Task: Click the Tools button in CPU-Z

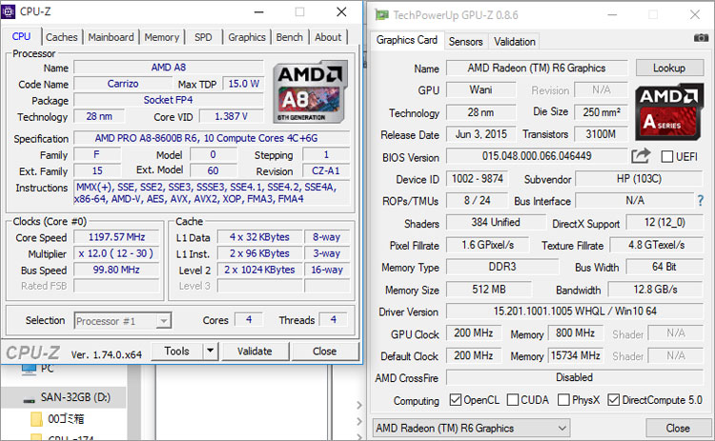Action: coord(177,351)
